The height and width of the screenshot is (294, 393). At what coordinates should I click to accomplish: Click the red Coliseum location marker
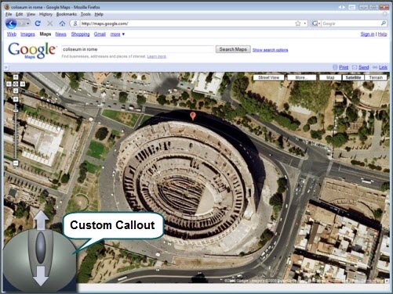[193, 116]
